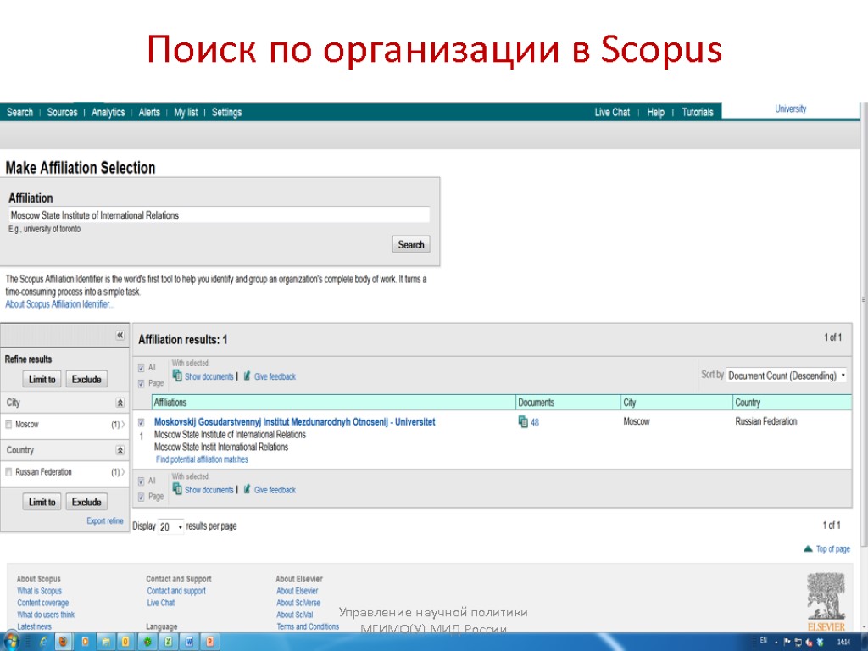This screenshot has width=868, height=651.
Task: Toggle the bottom All checkbox
Action: click(x=142, y=481)
